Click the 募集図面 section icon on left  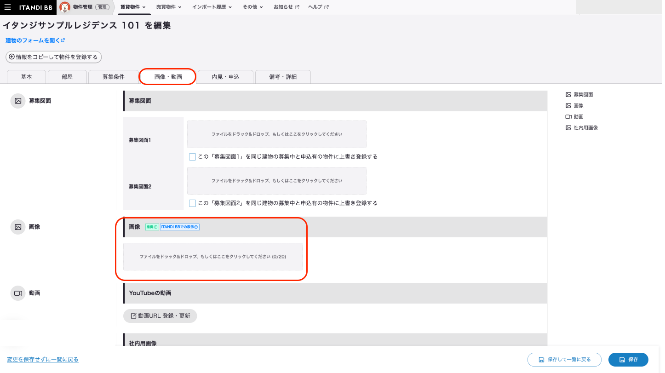click(x=18, y=101)
